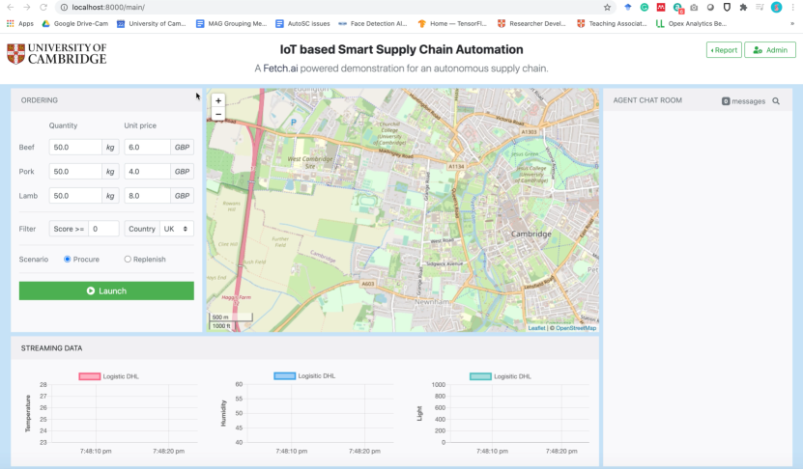Image resolution: width=803 pixels, height=469 pixels.
Task: Open the Chrome extensions puzzle icon
Action: (742, 7)
